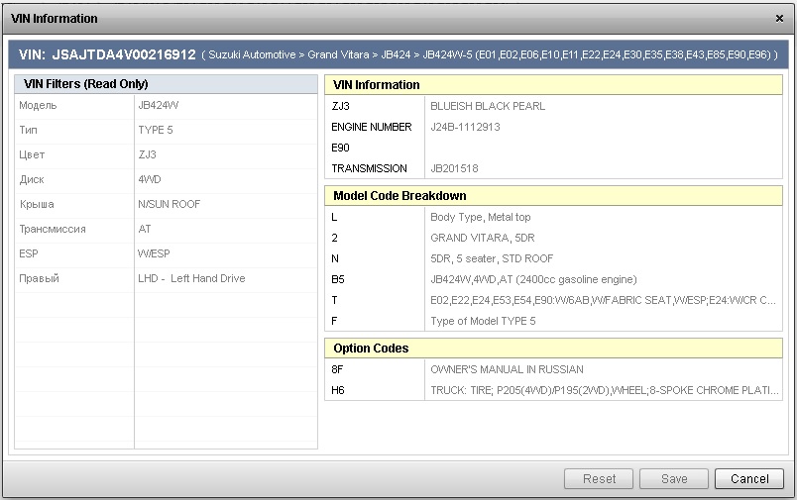
Task: Click the dialog title VIN Information
Action: point(55,19)
